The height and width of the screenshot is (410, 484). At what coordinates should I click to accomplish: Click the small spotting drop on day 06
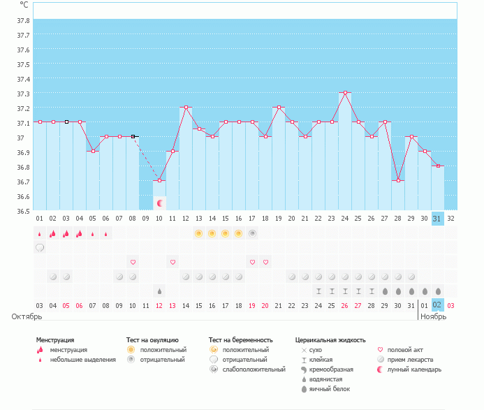[106, 234]
